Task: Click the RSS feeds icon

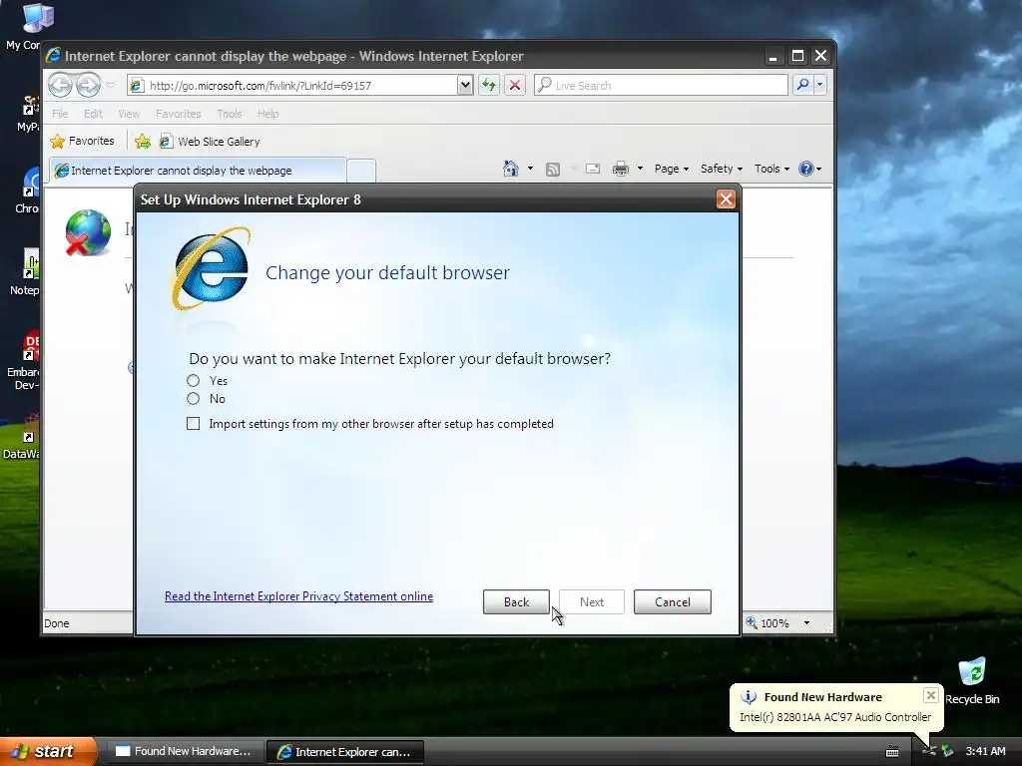Action: click(553, 170)
